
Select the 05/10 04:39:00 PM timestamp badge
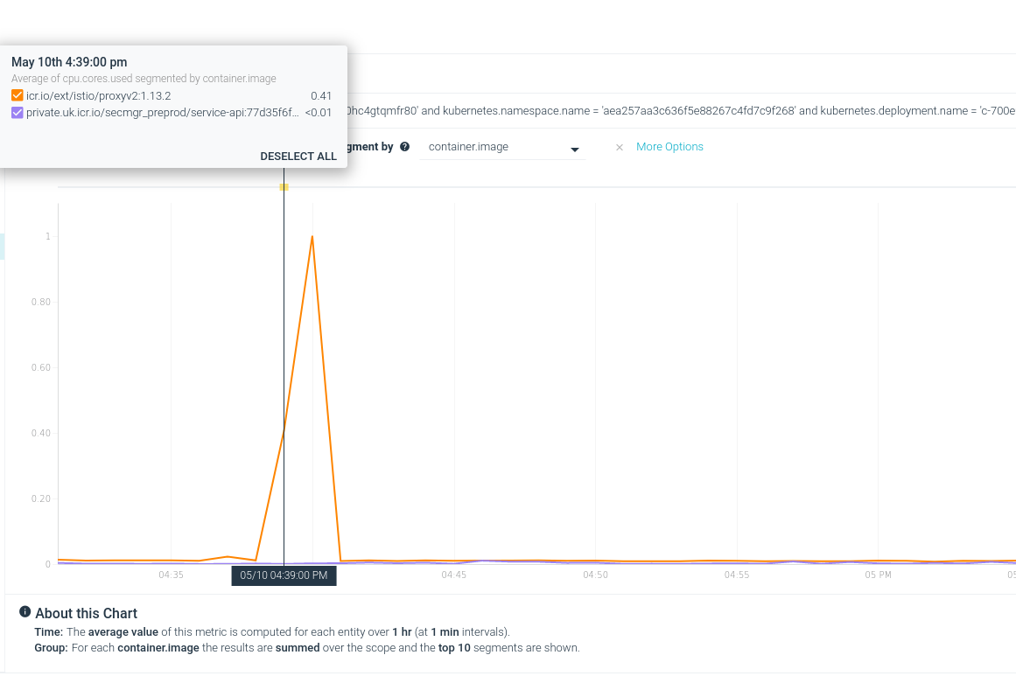pyautogui.click(x=284, y=575)
